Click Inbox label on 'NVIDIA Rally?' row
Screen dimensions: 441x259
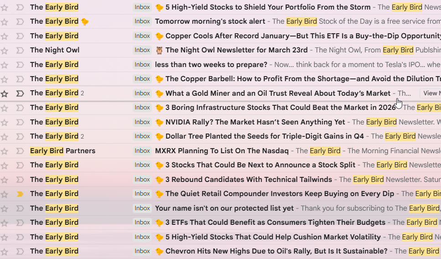[x=142, y=122]
